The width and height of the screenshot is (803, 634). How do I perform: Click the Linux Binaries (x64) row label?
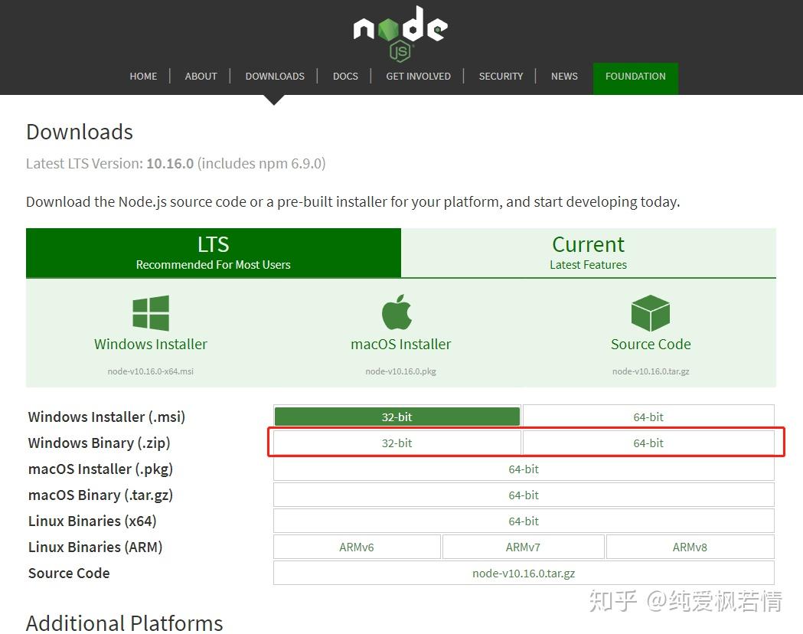(x=92, y=521)
